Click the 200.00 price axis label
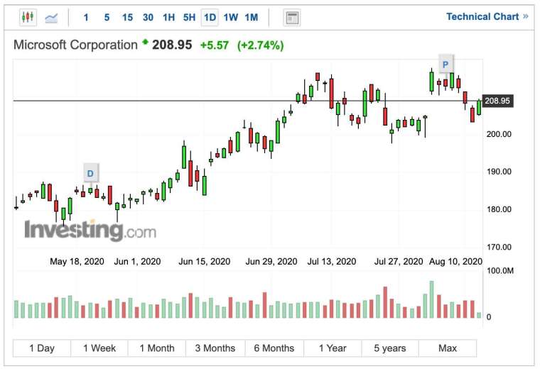The height and width of the screenshot is (371, 540). (x=499, y=134)
